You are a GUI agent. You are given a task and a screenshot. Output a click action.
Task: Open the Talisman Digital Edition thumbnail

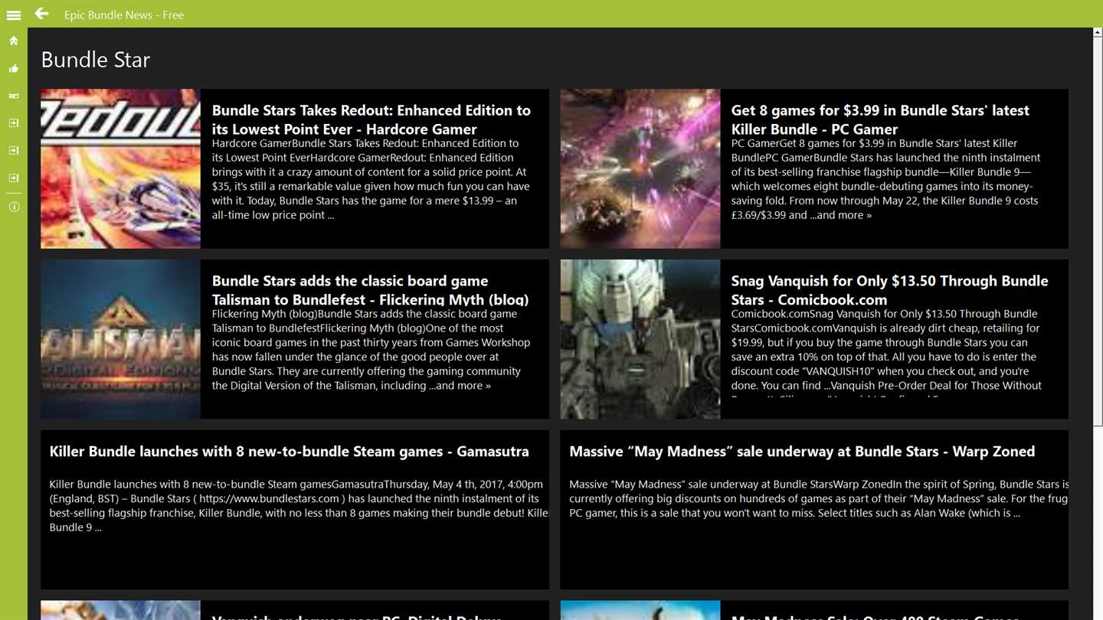point(120,339)
